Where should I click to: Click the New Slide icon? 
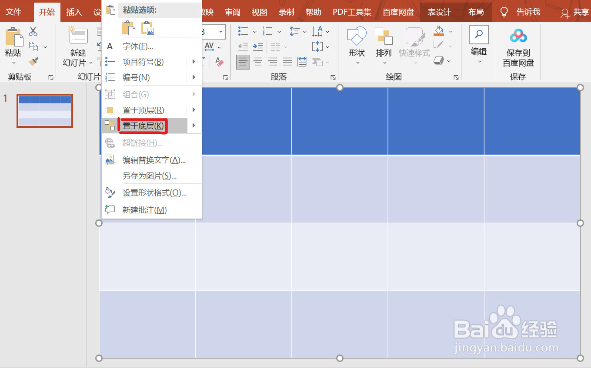[78, 35]
